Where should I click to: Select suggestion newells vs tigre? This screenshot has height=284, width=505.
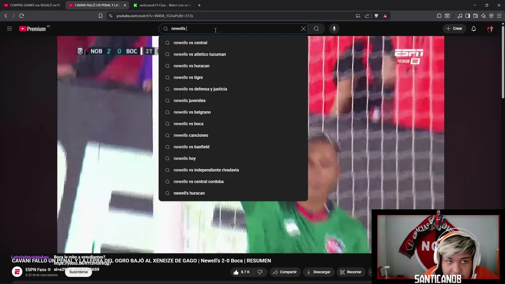[233, 77]
